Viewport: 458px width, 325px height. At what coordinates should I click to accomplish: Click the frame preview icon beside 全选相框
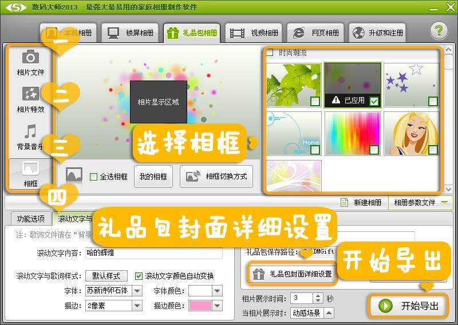[74, 175]
